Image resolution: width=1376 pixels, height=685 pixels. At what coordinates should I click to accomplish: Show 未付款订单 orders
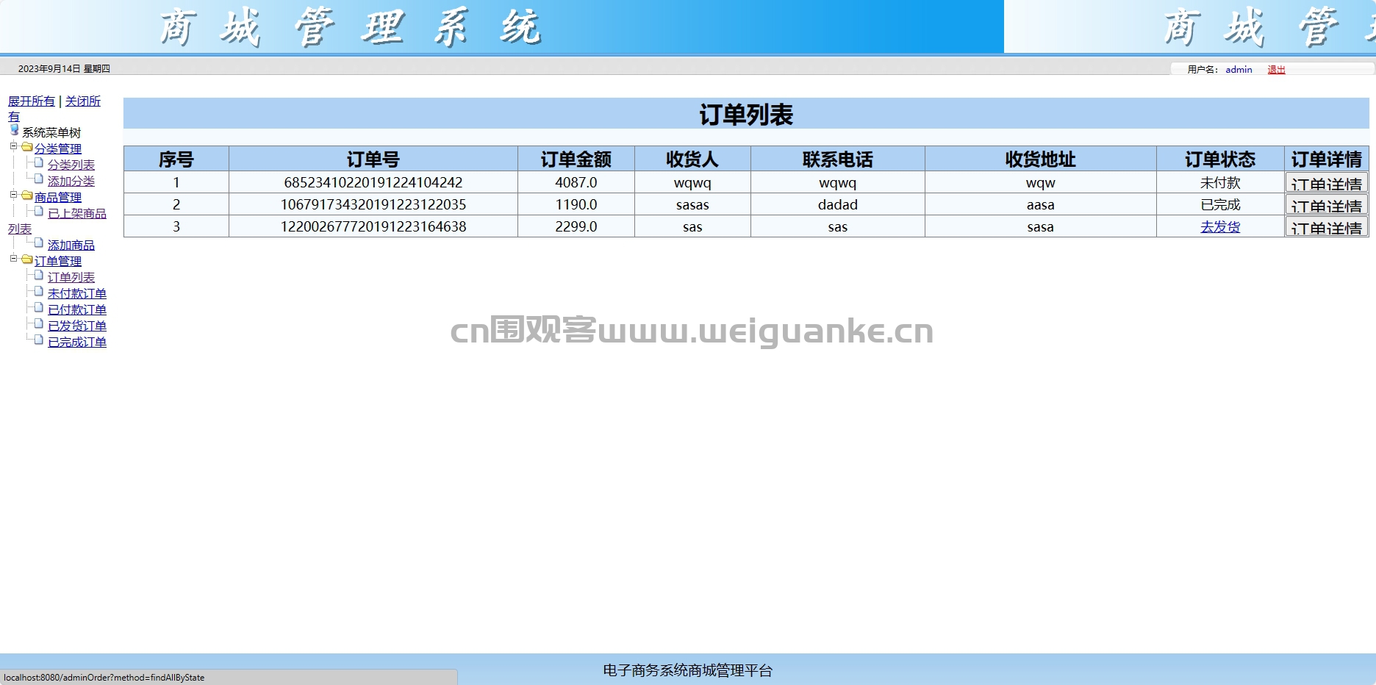tap(77, 293)
